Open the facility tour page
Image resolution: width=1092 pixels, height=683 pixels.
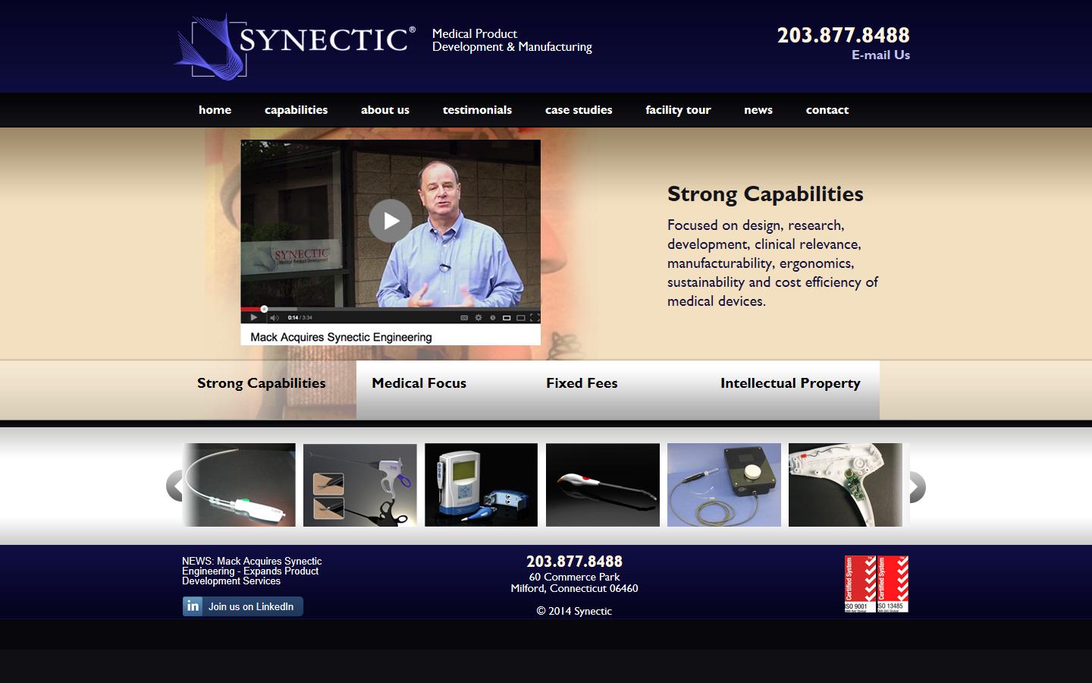678,110
